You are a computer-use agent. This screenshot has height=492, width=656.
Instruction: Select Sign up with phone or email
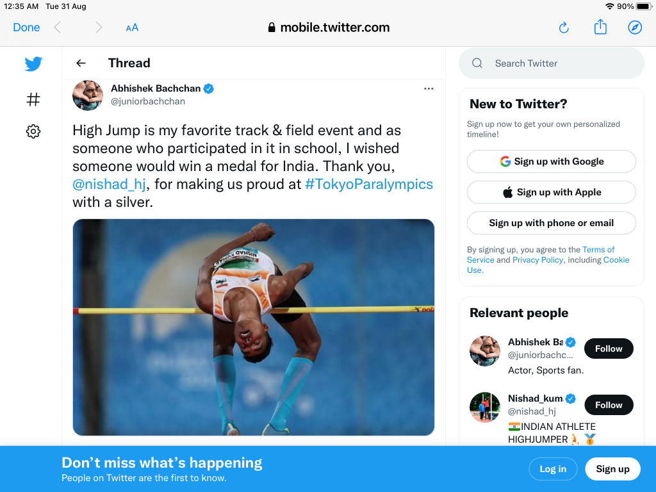(551, 223)
